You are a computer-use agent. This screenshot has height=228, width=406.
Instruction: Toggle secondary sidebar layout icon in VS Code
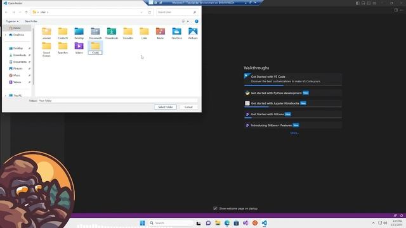coord(369,3)
